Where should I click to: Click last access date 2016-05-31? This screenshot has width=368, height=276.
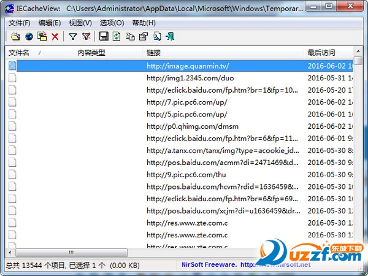click(330, 78)
